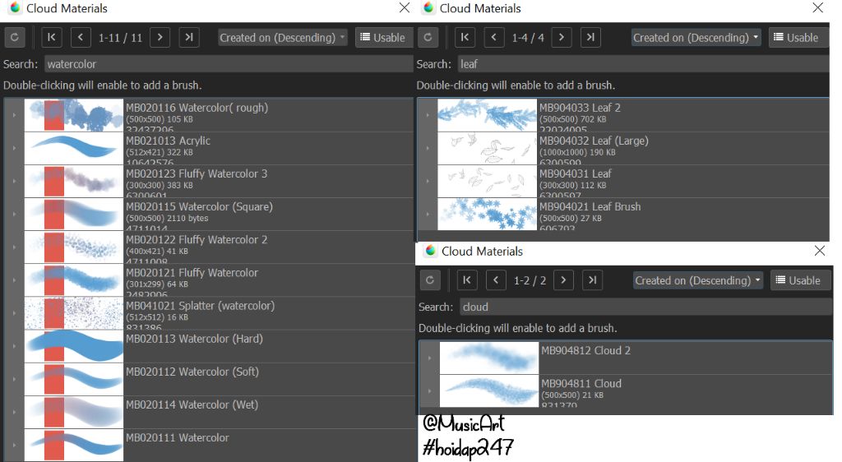The image size is (842, 462).
Task: Click 'MB020113 Watercolor (Hard)' text label
Action: (x=194, y=339)
